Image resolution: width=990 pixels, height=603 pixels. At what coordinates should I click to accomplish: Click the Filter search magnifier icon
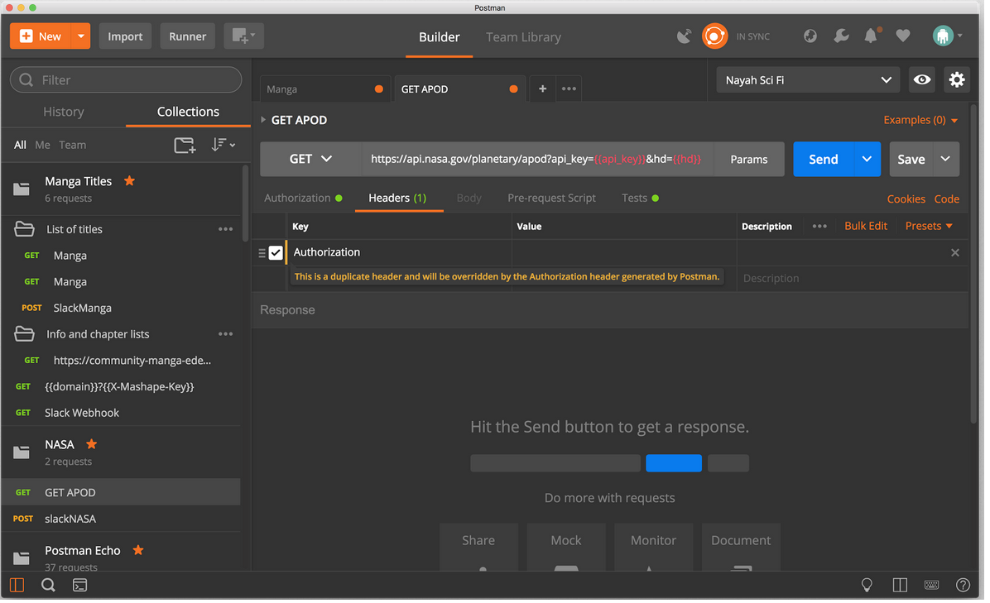click(x=26, y=80)
